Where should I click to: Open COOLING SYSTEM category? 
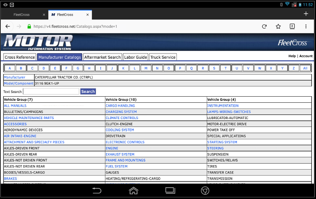(120, 130)
